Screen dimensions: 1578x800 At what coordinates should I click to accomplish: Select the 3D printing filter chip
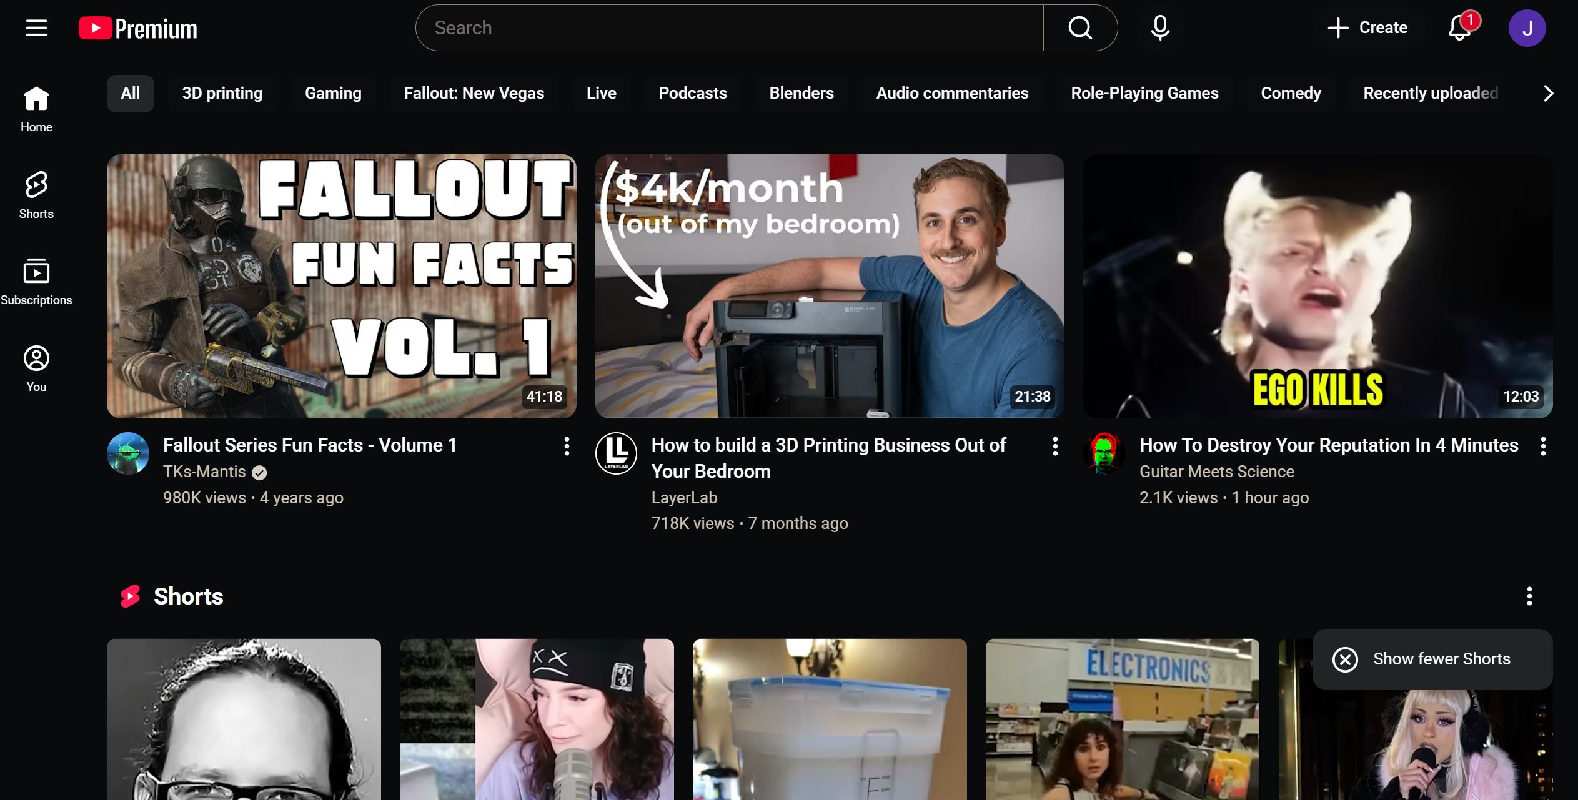coord(222,94)
